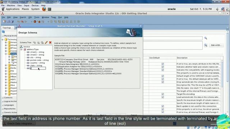Select 'country - string' in Schema Tree
Viewport: 230px width, 129px height.
37,63
